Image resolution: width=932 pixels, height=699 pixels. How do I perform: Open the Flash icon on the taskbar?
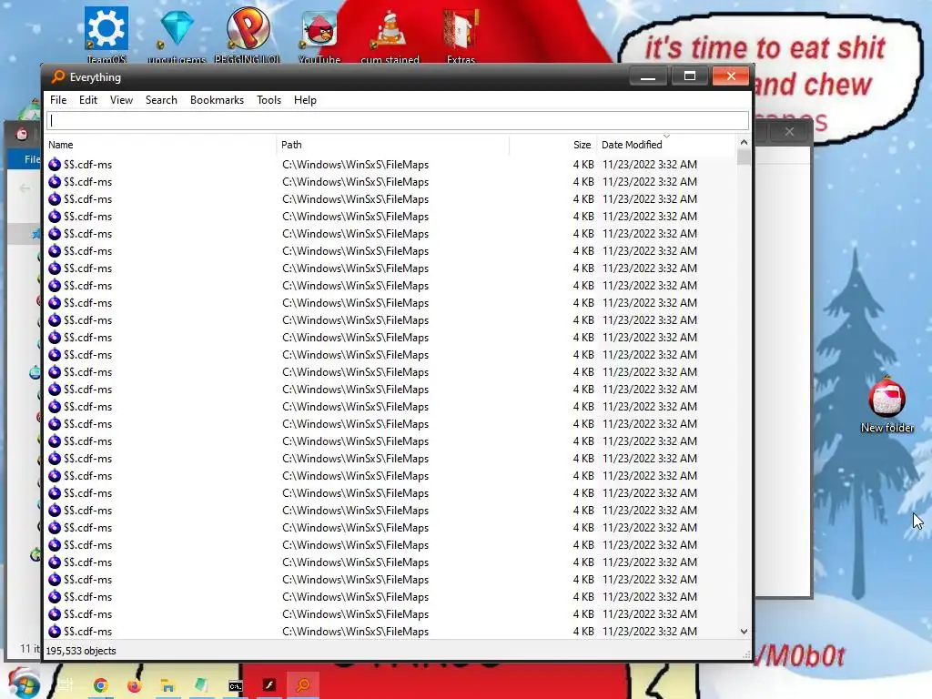pyautogui.click(x=269, y=684)
